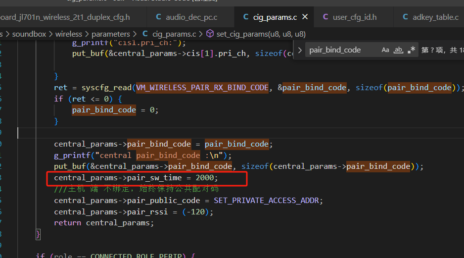
Task: Click the 'if (ret <= 0)' condition line
Action: tap(88, 99)
